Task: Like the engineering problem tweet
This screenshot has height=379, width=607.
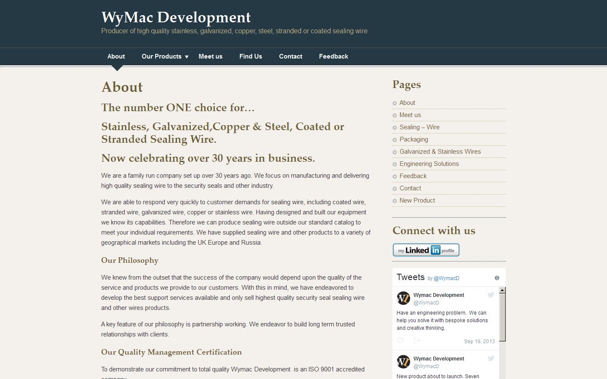Action: click(400, 340)
